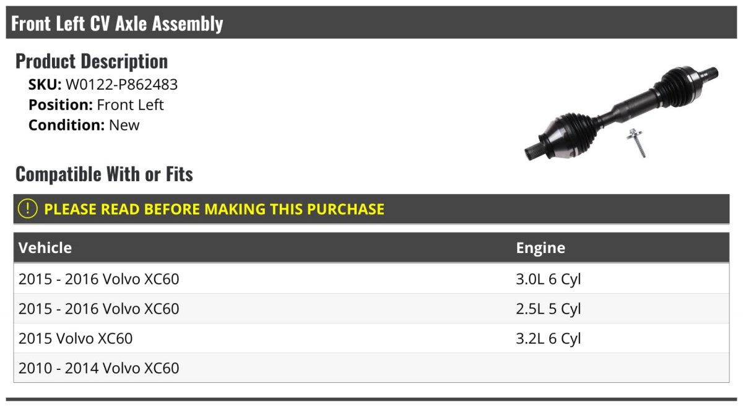The image size is (743, 407).
Task: Click the Engine column header
Action: point(541,248)
